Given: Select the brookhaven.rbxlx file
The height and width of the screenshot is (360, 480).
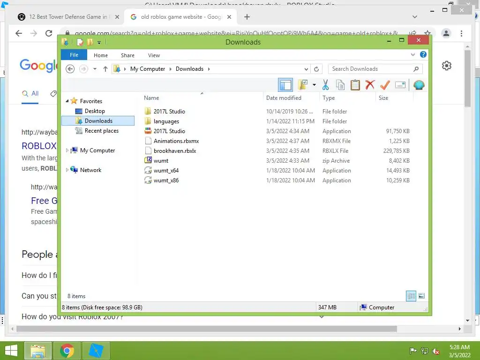Looking at the screenshot, I should pyautogui.click(x=175, y=150).
